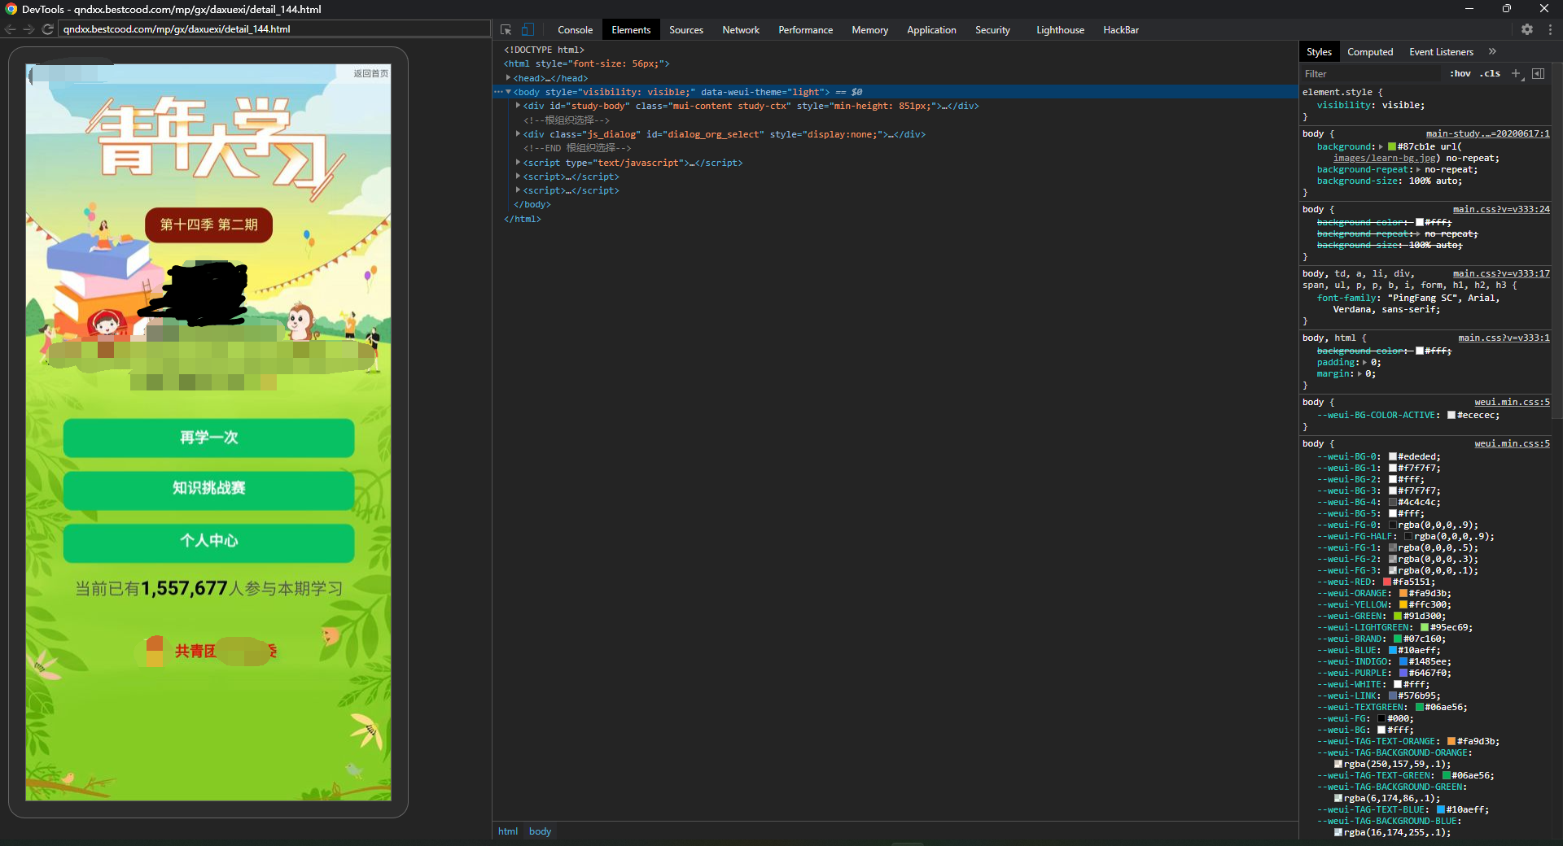Collapse the body element node
Image resolution: width=1563 pixels, height=846 pixels.
[508, 92]
